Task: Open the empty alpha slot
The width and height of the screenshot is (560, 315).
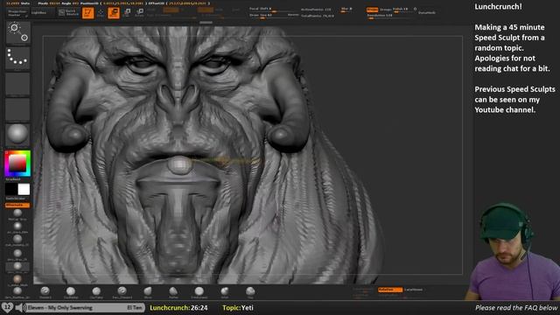Action: coord(17,84)
